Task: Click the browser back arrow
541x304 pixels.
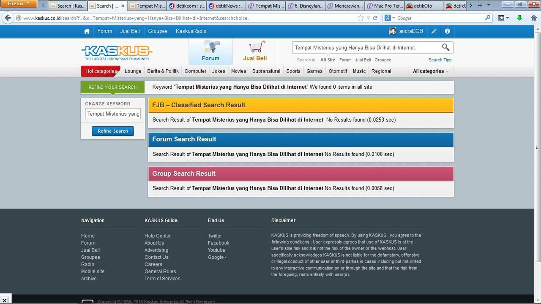Action: pyautogui.click(x=7, y=18)
